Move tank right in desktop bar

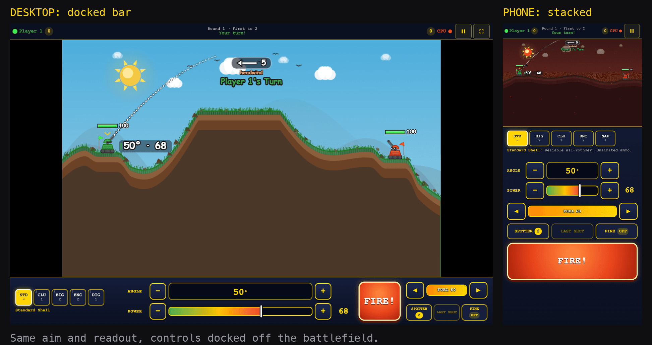point(478,290)
